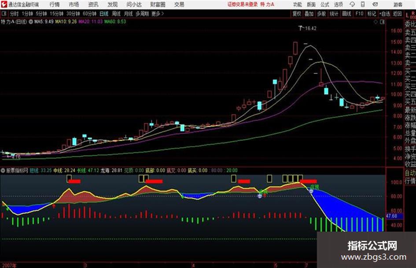Expand the 更多 period options

[x=158, y=14]
